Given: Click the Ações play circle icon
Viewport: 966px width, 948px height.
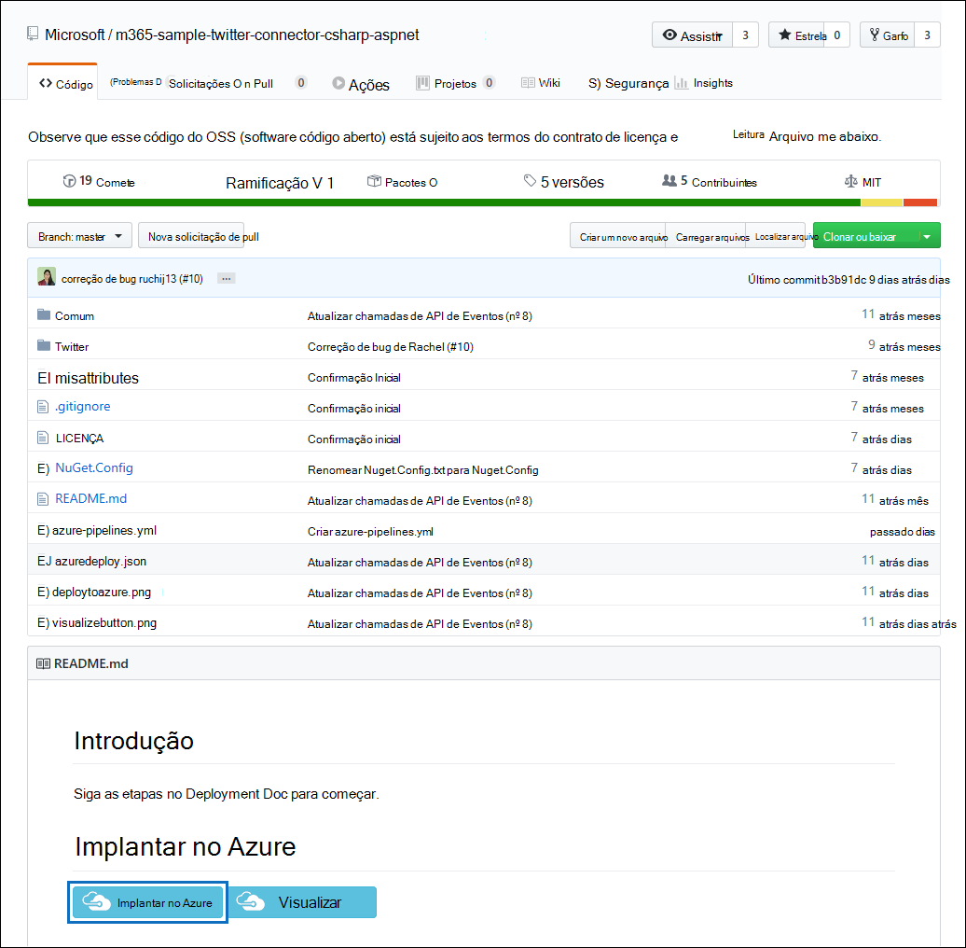Looking at the screenshot, I should tap(338, 83).
